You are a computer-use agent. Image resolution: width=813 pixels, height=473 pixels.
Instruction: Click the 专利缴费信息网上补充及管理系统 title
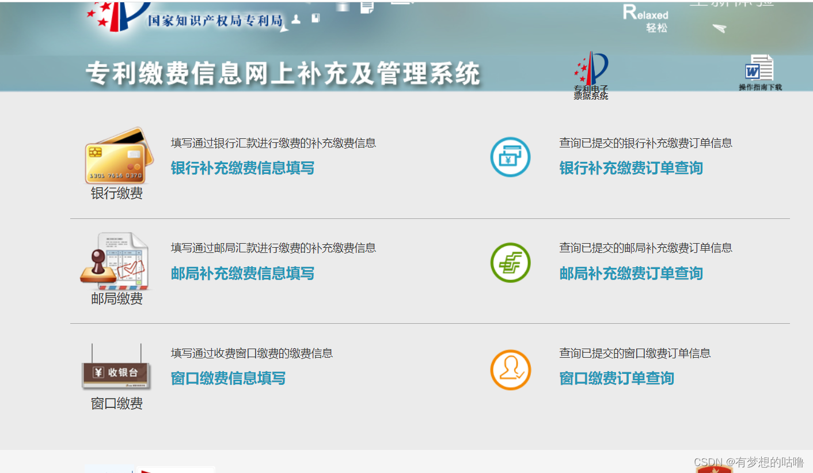[283, 74]
